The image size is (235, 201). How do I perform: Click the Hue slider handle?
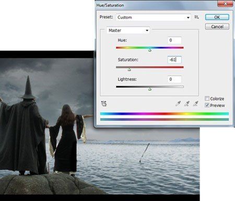coord(149,50)
